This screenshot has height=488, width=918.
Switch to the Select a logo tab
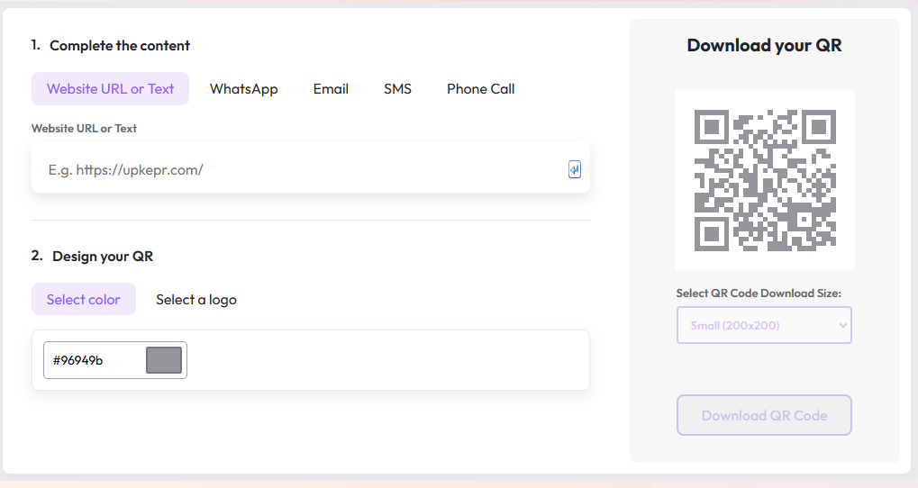click(x=196, y=300)
